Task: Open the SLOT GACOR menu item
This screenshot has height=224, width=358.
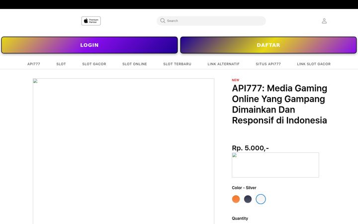Action: point(94,64)
